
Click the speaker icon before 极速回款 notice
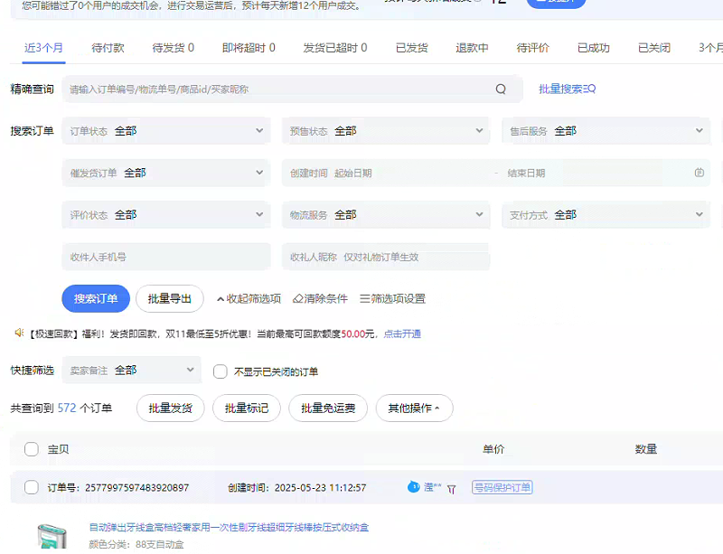click(x=18, y=333)
